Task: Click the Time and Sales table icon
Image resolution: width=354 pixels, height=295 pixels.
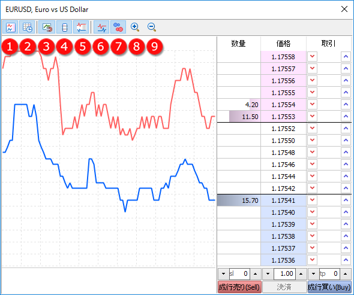Action: click(28, 28)
